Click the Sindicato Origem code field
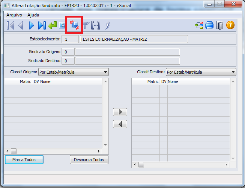Image resolution: width=245 pixels, height=188 pixels. pos(68,52)
